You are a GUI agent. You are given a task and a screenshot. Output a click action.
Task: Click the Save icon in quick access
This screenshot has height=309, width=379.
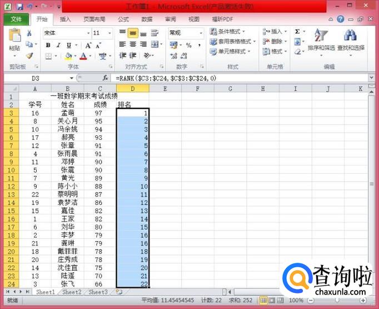coord(19,7)
